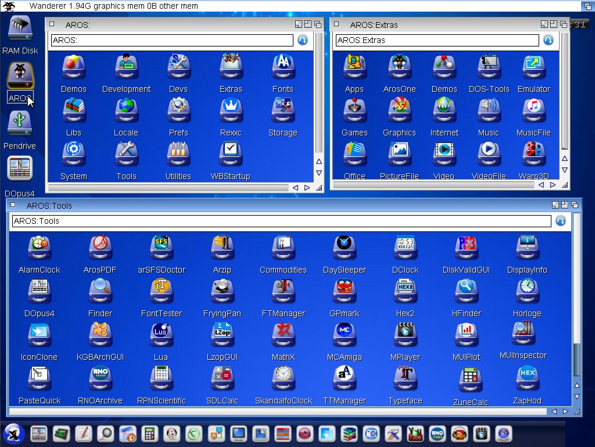This screenshot has height=447, width=595.
Task: Open the AlarmClock tool icon
Action: pyautogui.click(x=39, y=249)
